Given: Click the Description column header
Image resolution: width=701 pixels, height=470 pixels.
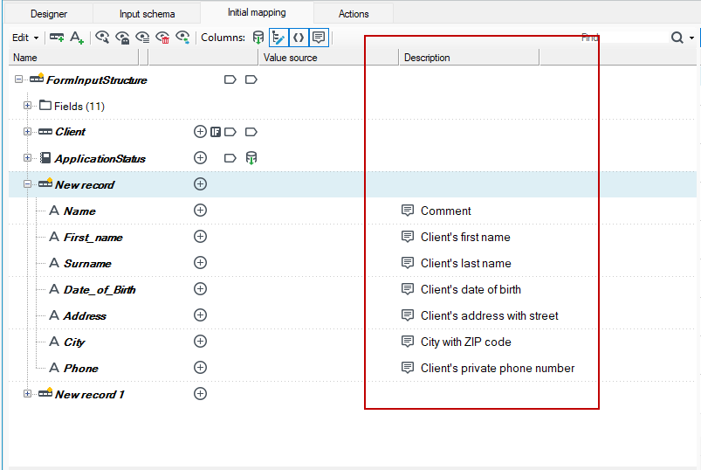Looking at the screenshot, I should (x=469, y=58).
